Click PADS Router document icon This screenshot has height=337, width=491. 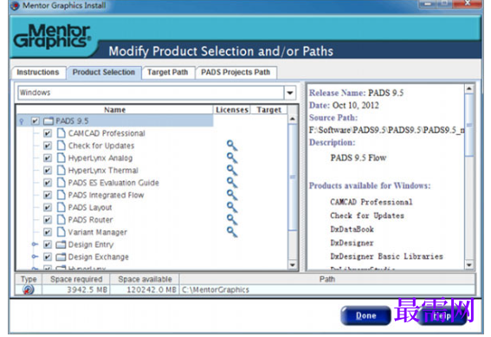(61, 219)
